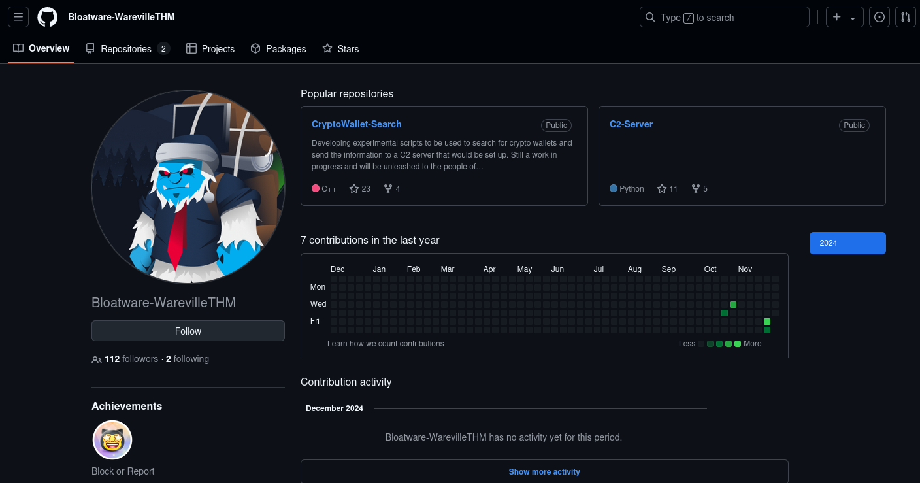The image size is (920, 483).
Task: Open the Repositories tab
Action: pos(127,48)
